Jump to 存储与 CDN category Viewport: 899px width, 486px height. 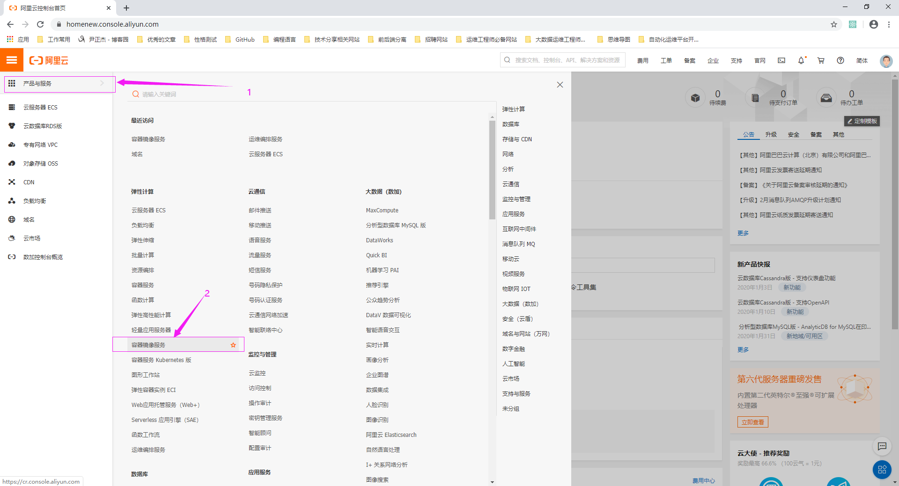pyautogui.click(x=517, y=139)
